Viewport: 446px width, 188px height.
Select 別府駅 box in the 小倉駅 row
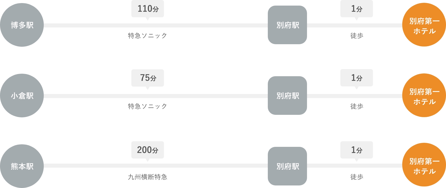click(x=287, y=96)
